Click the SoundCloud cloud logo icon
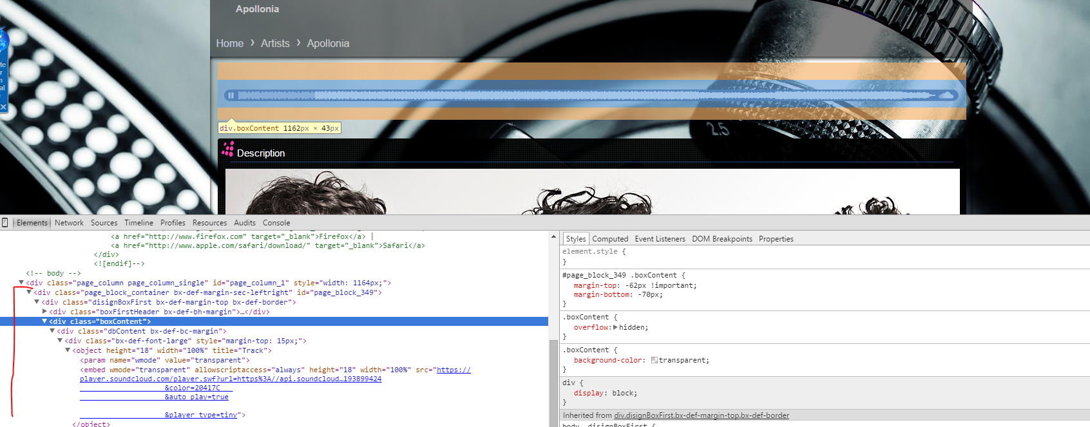 pos(946,95)
